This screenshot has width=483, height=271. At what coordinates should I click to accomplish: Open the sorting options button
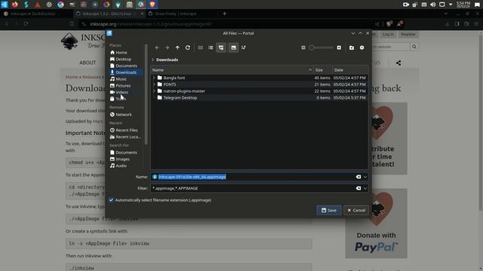(x=244, y=47)
